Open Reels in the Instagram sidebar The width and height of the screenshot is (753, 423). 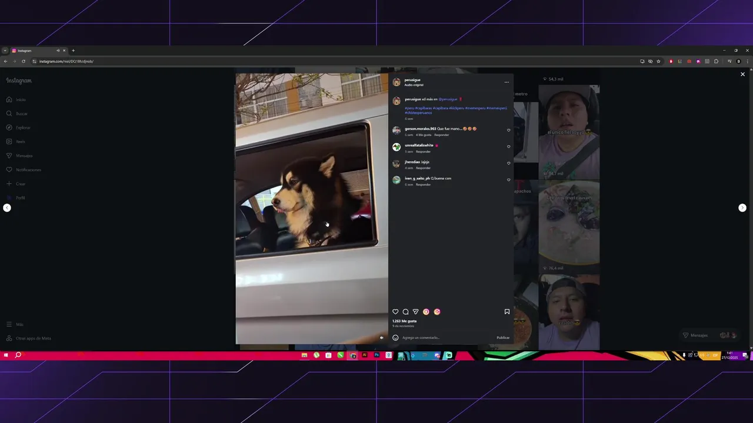(16, 142)
